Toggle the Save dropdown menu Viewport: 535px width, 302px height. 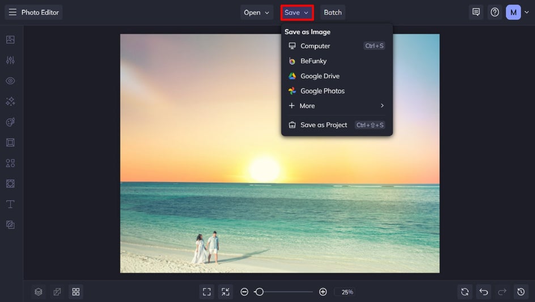click(x=297, y=12)
